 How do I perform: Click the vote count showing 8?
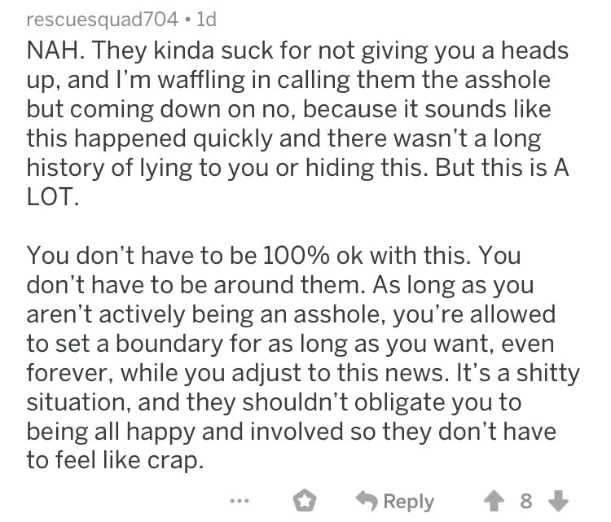pos(526,502)
